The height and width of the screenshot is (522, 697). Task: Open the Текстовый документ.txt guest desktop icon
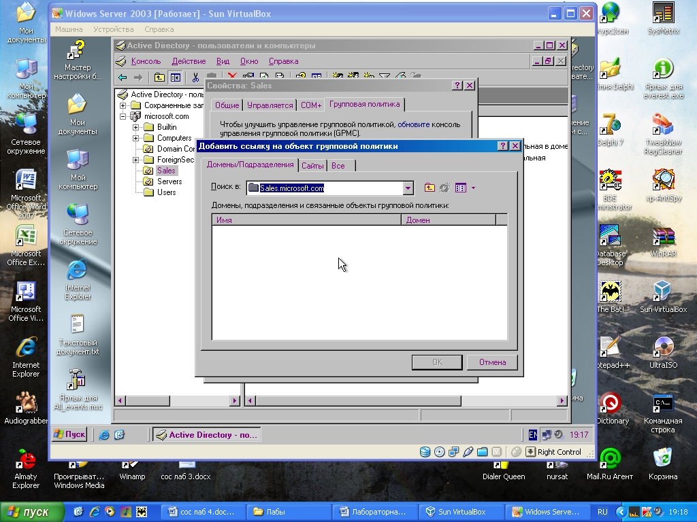(78, 335)
